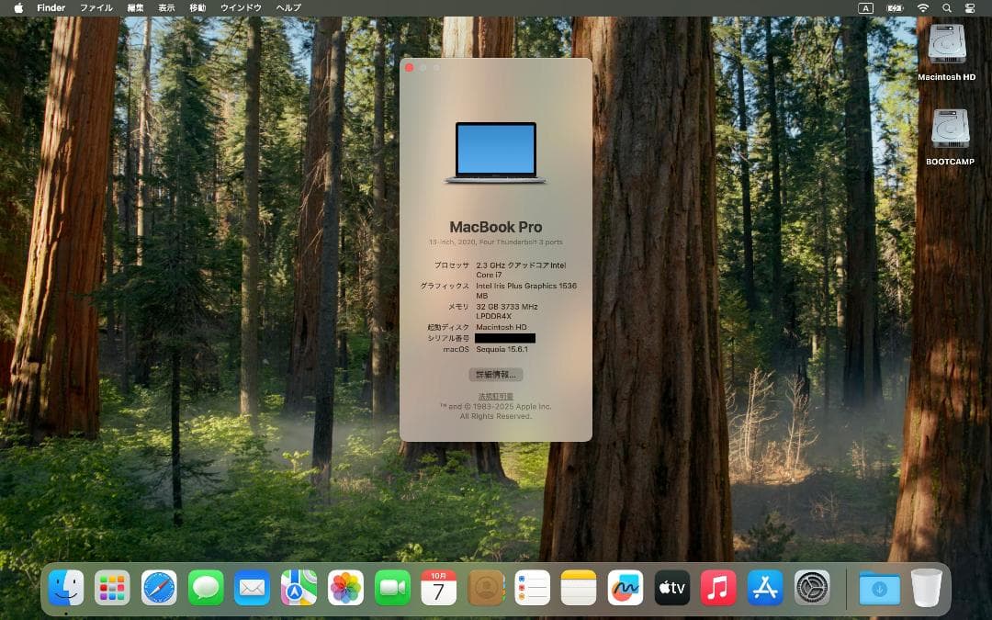Open the 法規証明書 link
Screen dimensions: 992x620
[496, 395]
